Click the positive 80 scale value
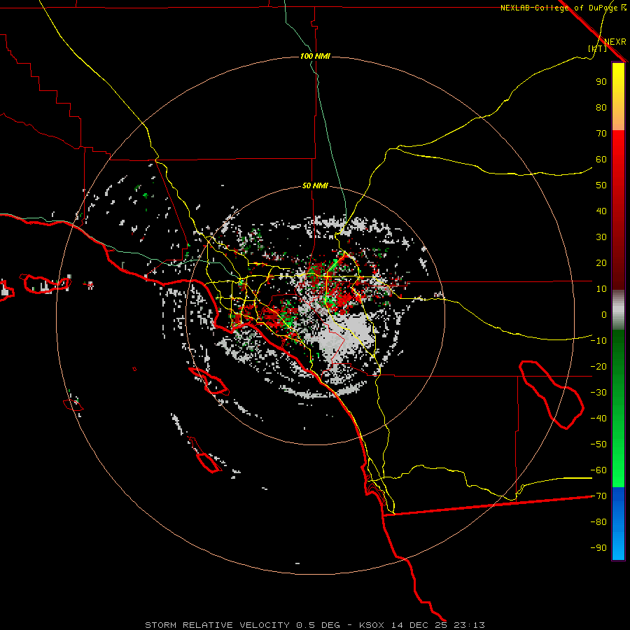The width and height of the screenshot is (630, 630). (601, 107)
